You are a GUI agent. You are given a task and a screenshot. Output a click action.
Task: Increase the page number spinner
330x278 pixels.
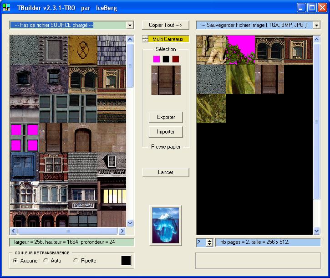click(209, 241)
